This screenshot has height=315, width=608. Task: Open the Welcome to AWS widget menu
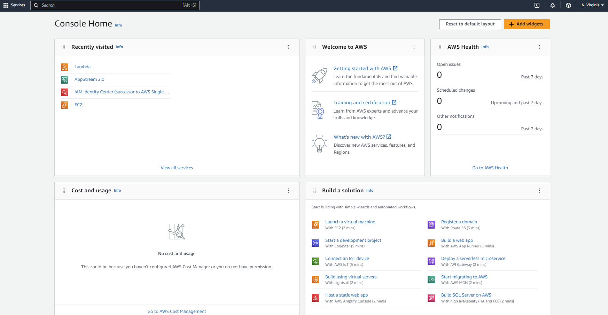(414, 47)
